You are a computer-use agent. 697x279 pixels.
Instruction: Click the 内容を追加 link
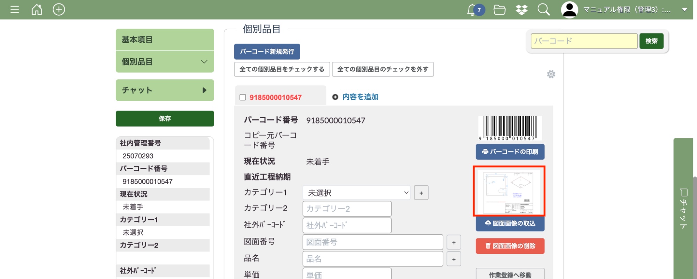click(360, 97)
